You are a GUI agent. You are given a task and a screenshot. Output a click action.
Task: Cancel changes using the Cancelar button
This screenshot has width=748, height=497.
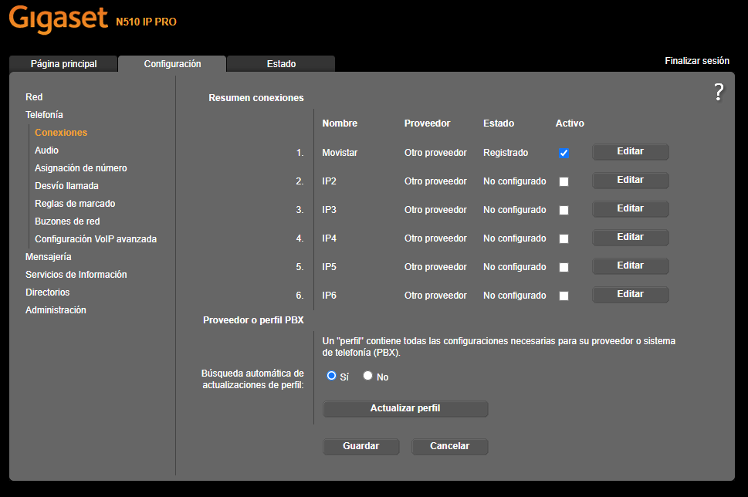449,446
